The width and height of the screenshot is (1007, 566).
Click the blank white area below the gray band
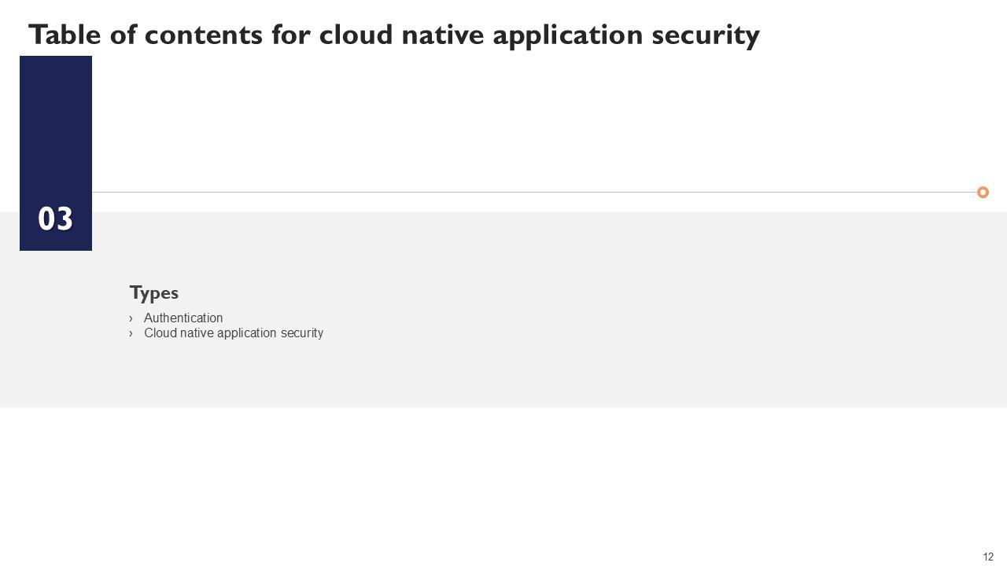(x=503, y=480)
